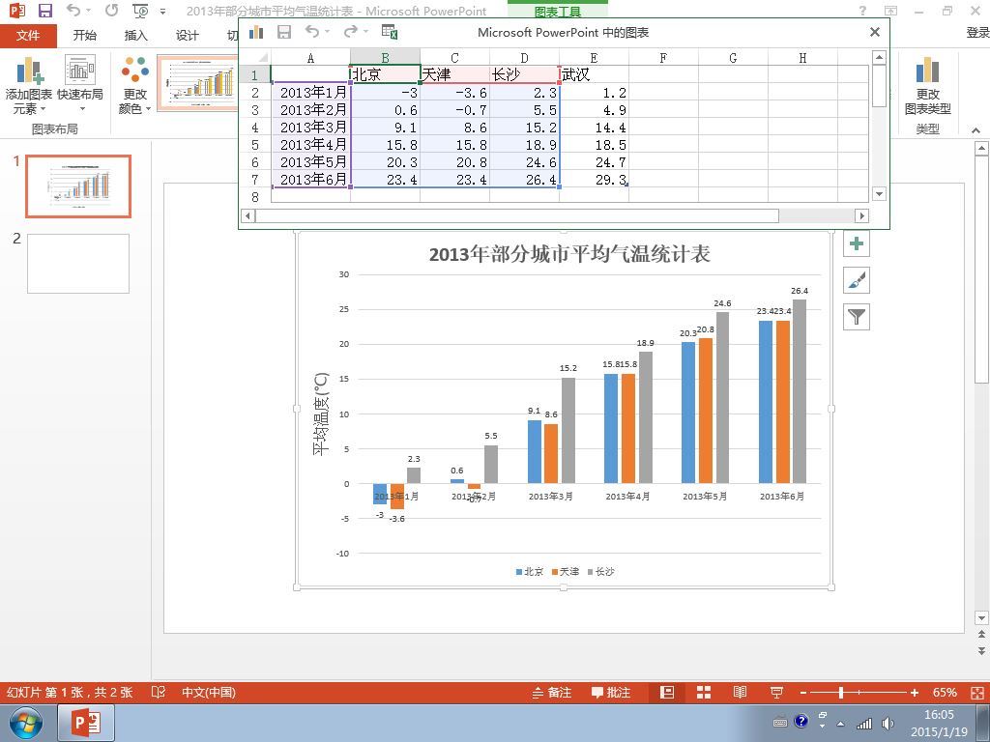The width and height of the screenshot is (990, 742).
Task: Expand the Customize Quick Access Toolbar arrow
Action: point(162,12)
